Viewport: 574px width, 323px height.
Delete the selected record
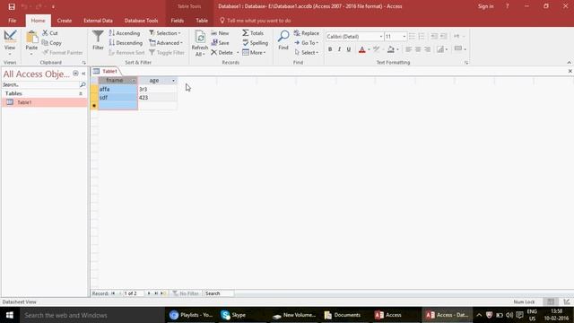coord(222,53)
